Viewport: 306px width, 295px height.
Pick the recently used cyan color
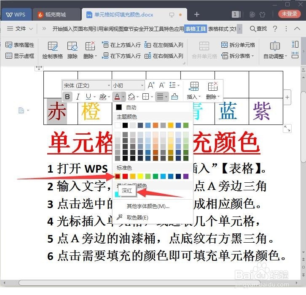(117, 194)
